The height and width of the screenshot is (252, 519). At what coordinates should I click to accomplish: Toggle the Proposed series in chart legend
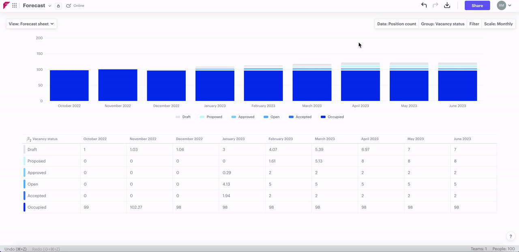tap(210, 117)
